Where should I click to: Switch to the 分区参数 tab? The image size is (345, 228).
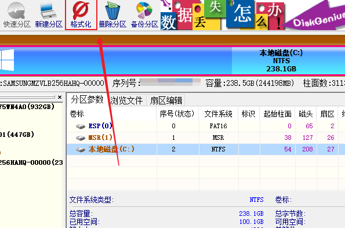coord(87,100)
